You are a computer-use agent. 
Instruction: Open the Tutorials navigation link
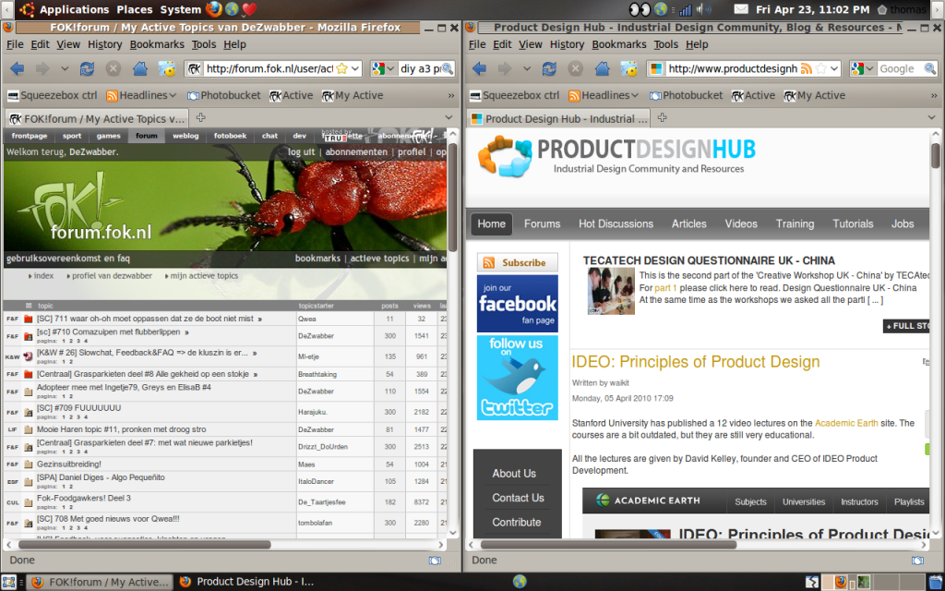click(852, 223)
